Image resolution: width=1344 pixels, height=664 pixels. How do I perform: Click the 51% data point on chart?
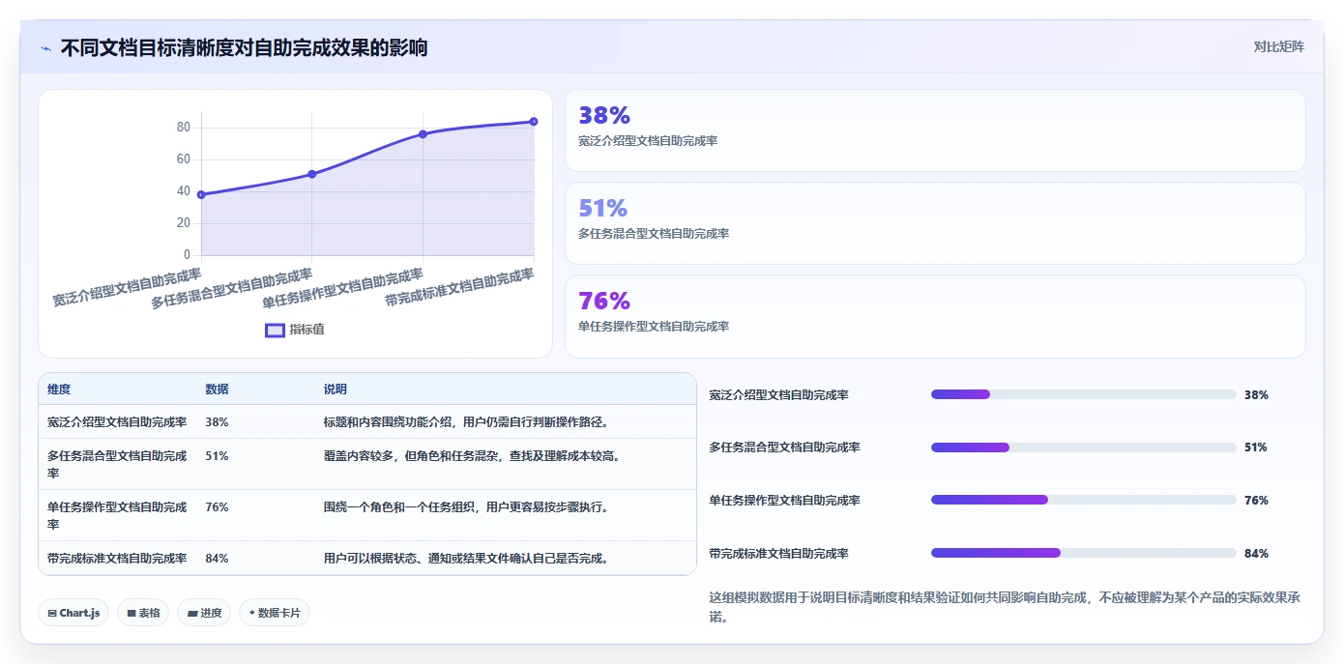click(312, 174)
